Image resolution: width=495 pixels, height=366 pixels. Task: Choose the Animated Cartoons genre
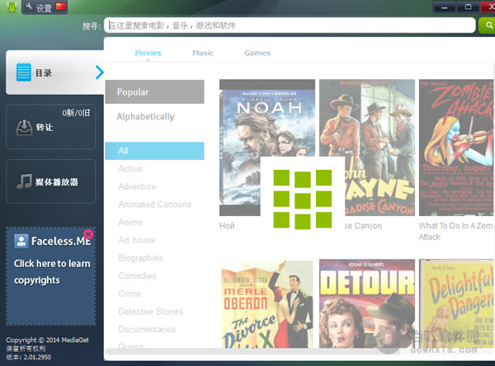pos(155,204)
